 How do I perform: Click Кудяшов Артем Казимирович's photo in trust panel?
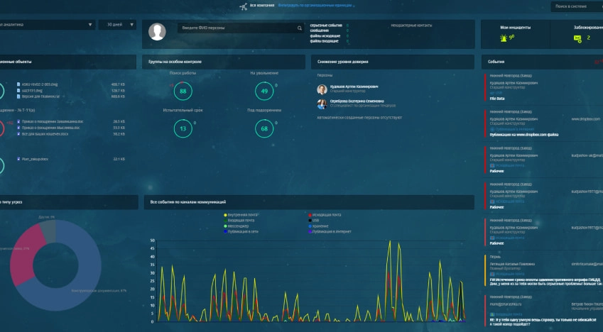tap(322, 89)
